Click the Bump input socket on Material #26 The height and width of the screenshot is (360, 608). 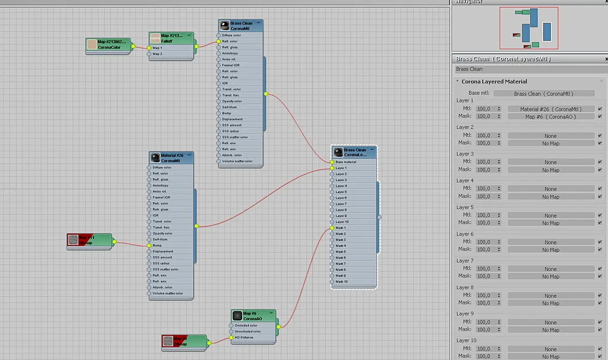click(x=149, y=245)
